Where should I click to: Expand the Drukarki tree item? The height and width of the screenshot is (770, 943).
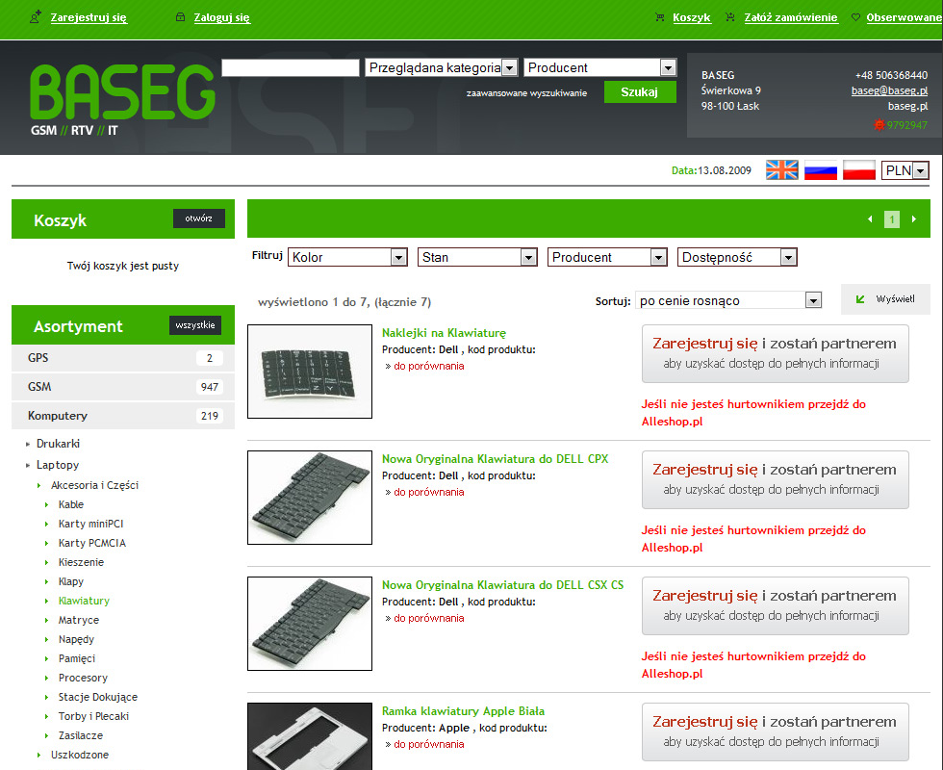[58, 444]
